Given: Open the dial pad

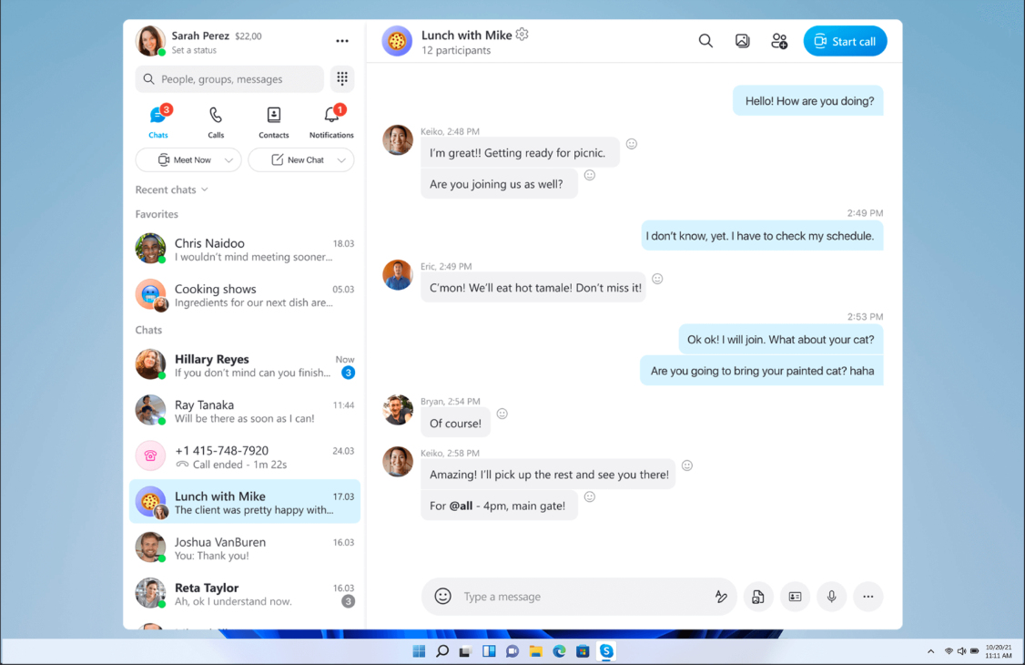Looking at the screenshot, I should tap(342, 79).
